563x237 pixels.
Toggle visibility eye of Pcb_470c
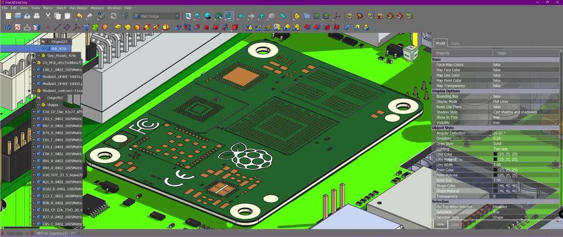[43, 48]
